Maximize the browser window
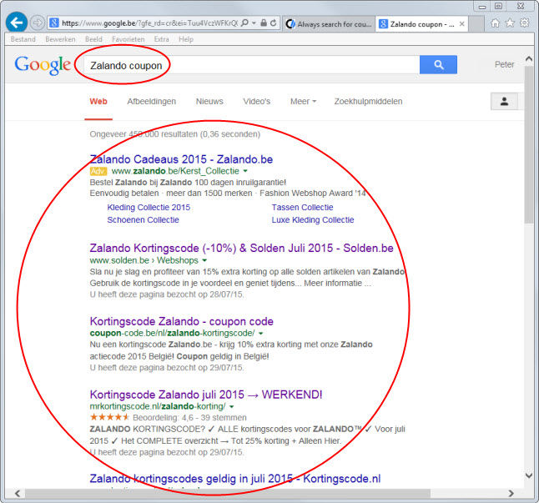The image size is (539, 503). click(x=498, y=6)
